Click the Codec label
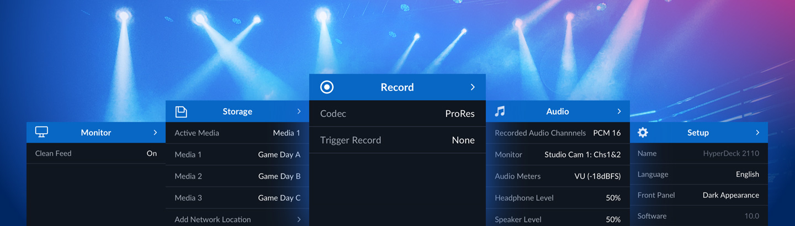This screenshot has width=795, height=226. coord(333,113)
